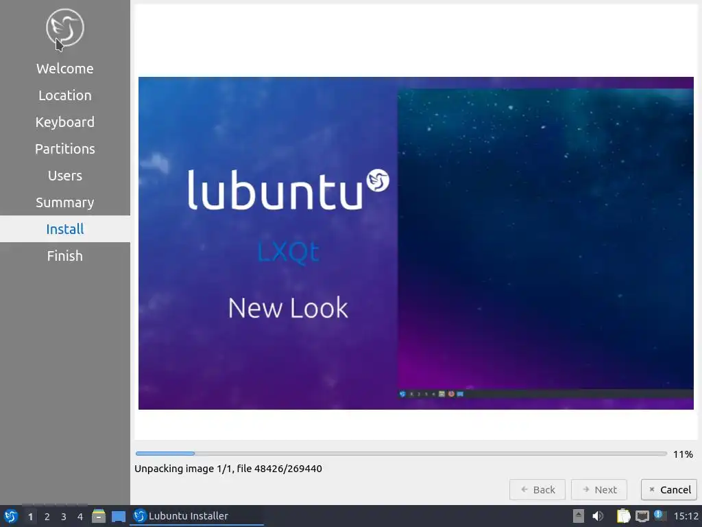Click the 11% progress label
This screenshot has height=527, width=702.
pos(683,454)
